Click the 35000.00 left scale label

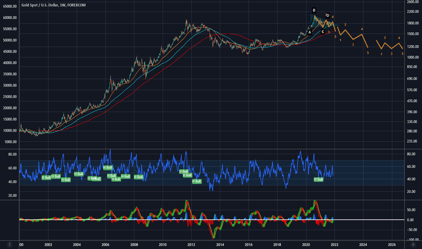(10, 74)
